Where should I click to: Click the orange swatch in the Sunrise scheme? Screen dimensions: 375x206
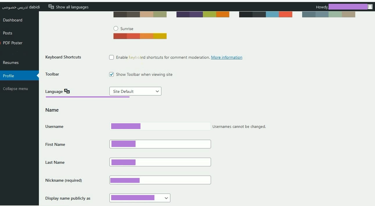coord(147,36)
